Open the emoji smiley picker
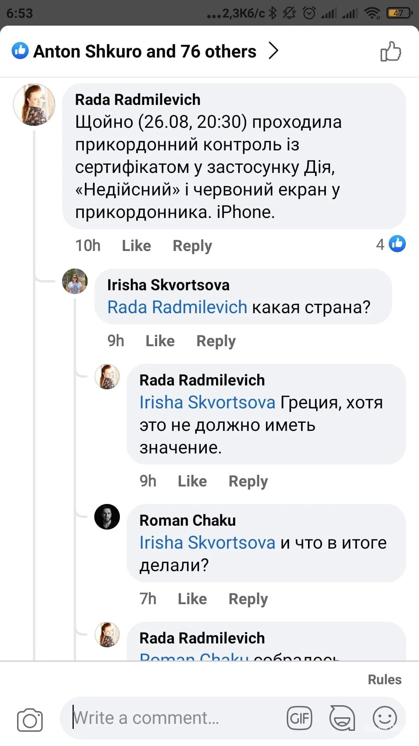 [x=384, y=718]
